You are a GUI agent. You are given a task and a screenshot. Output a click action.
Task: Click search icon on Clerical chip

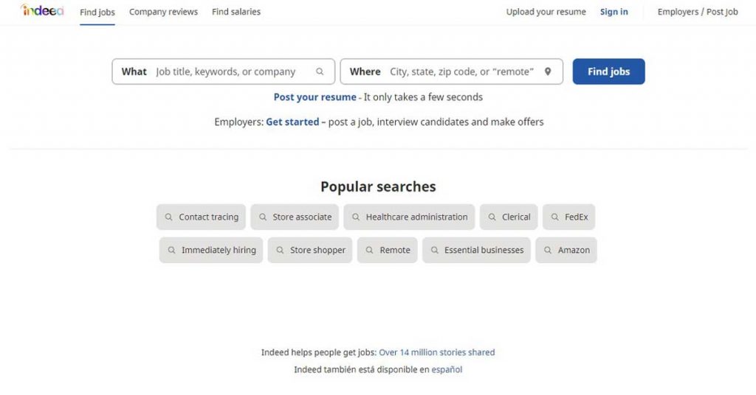[x=492, y=217]
